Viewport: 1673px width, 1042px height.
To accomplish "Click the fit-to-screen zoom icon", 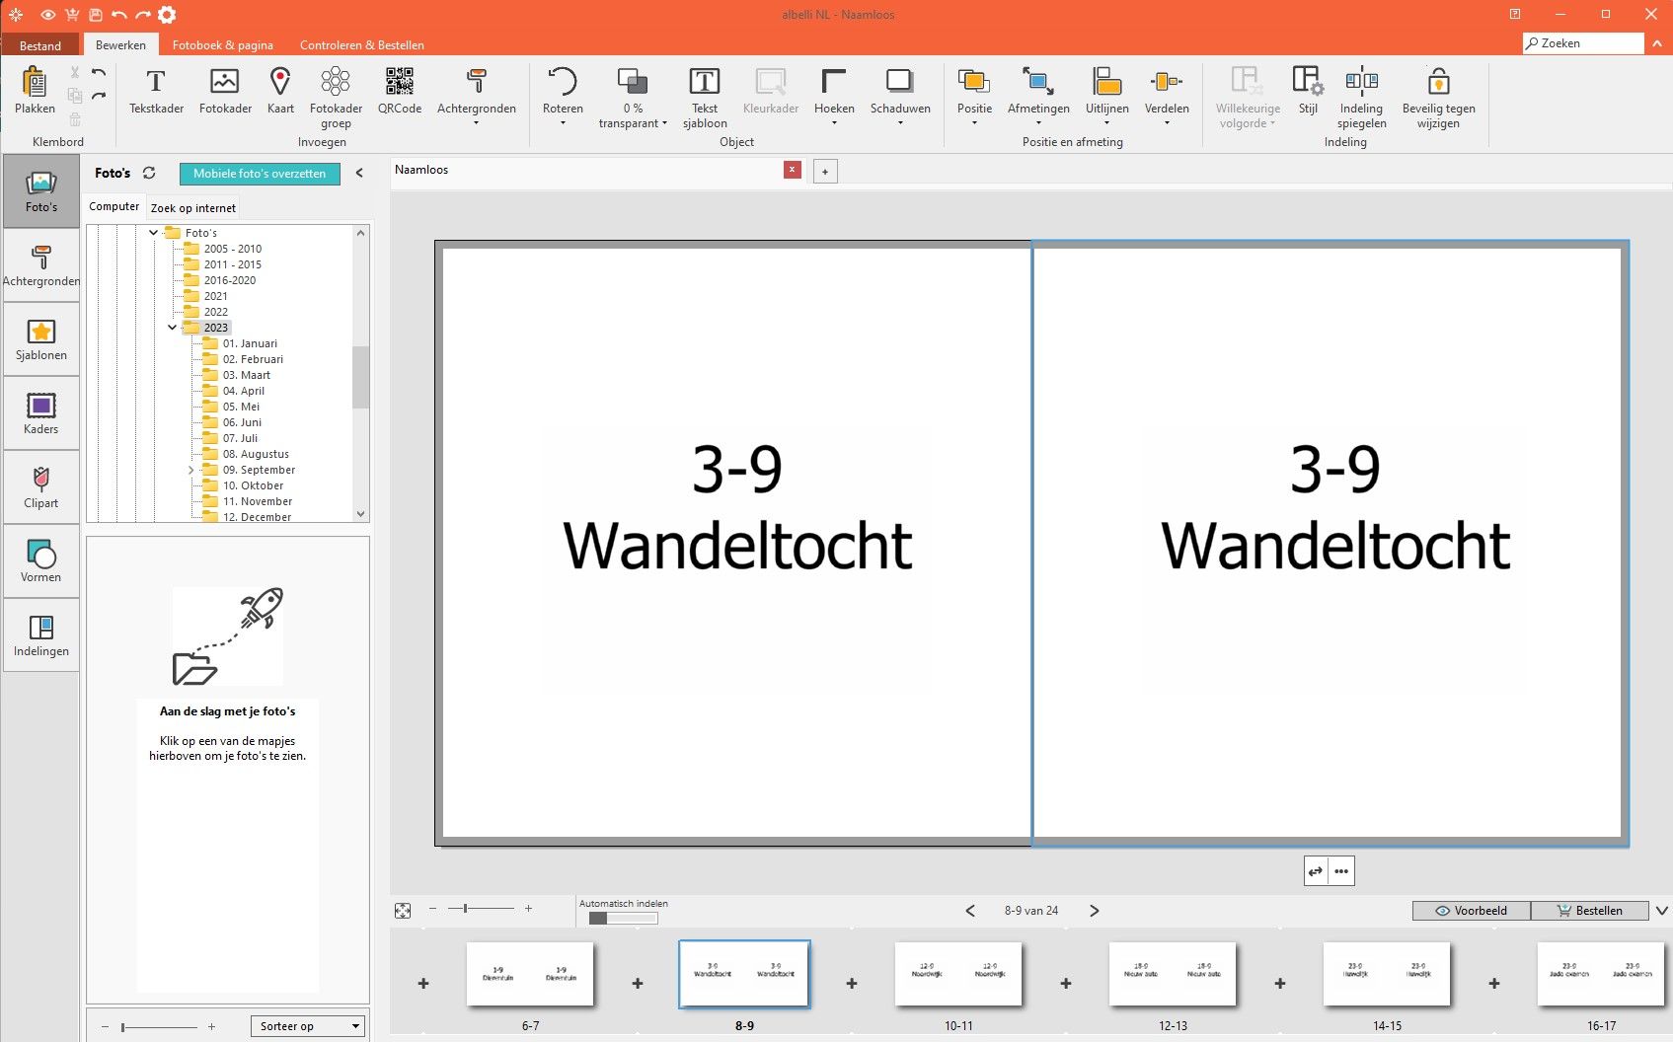I will [x=403, y=911].
